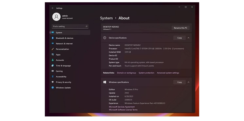Click the Privacy shield icon
Viewport: 244px width, 121px height.
tap(53, 82)
